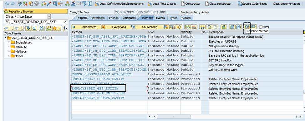Image resolution: width=305 pixels, height=121 pixels.
Task: Switch to the Events tab
Action: tap(160, 18)
